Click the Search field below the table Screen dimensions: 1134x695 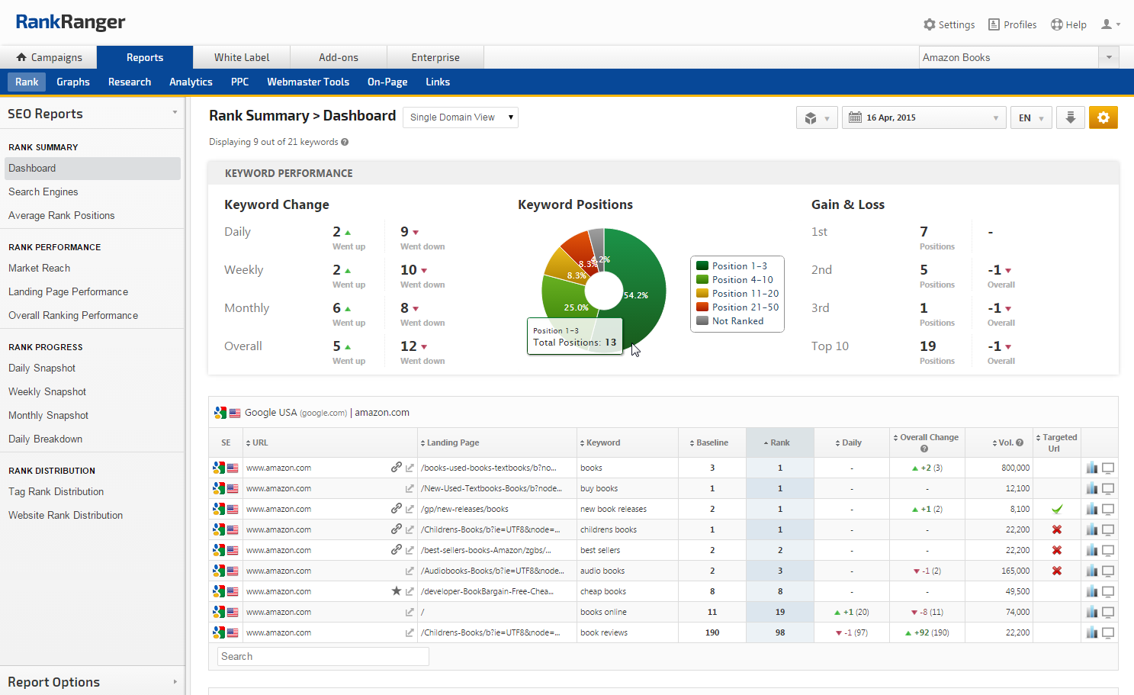pyautogui.click(x=323, y=656)
